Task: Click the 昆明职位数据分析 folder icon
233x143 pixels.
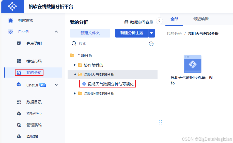Action: [80, 94]
